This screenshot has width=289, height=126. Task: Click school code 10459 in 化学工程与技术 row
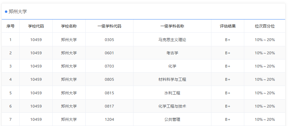(36, 106)
